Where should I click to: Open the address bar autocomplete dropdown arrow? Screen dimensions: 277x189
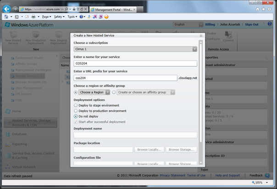point(70,9)
